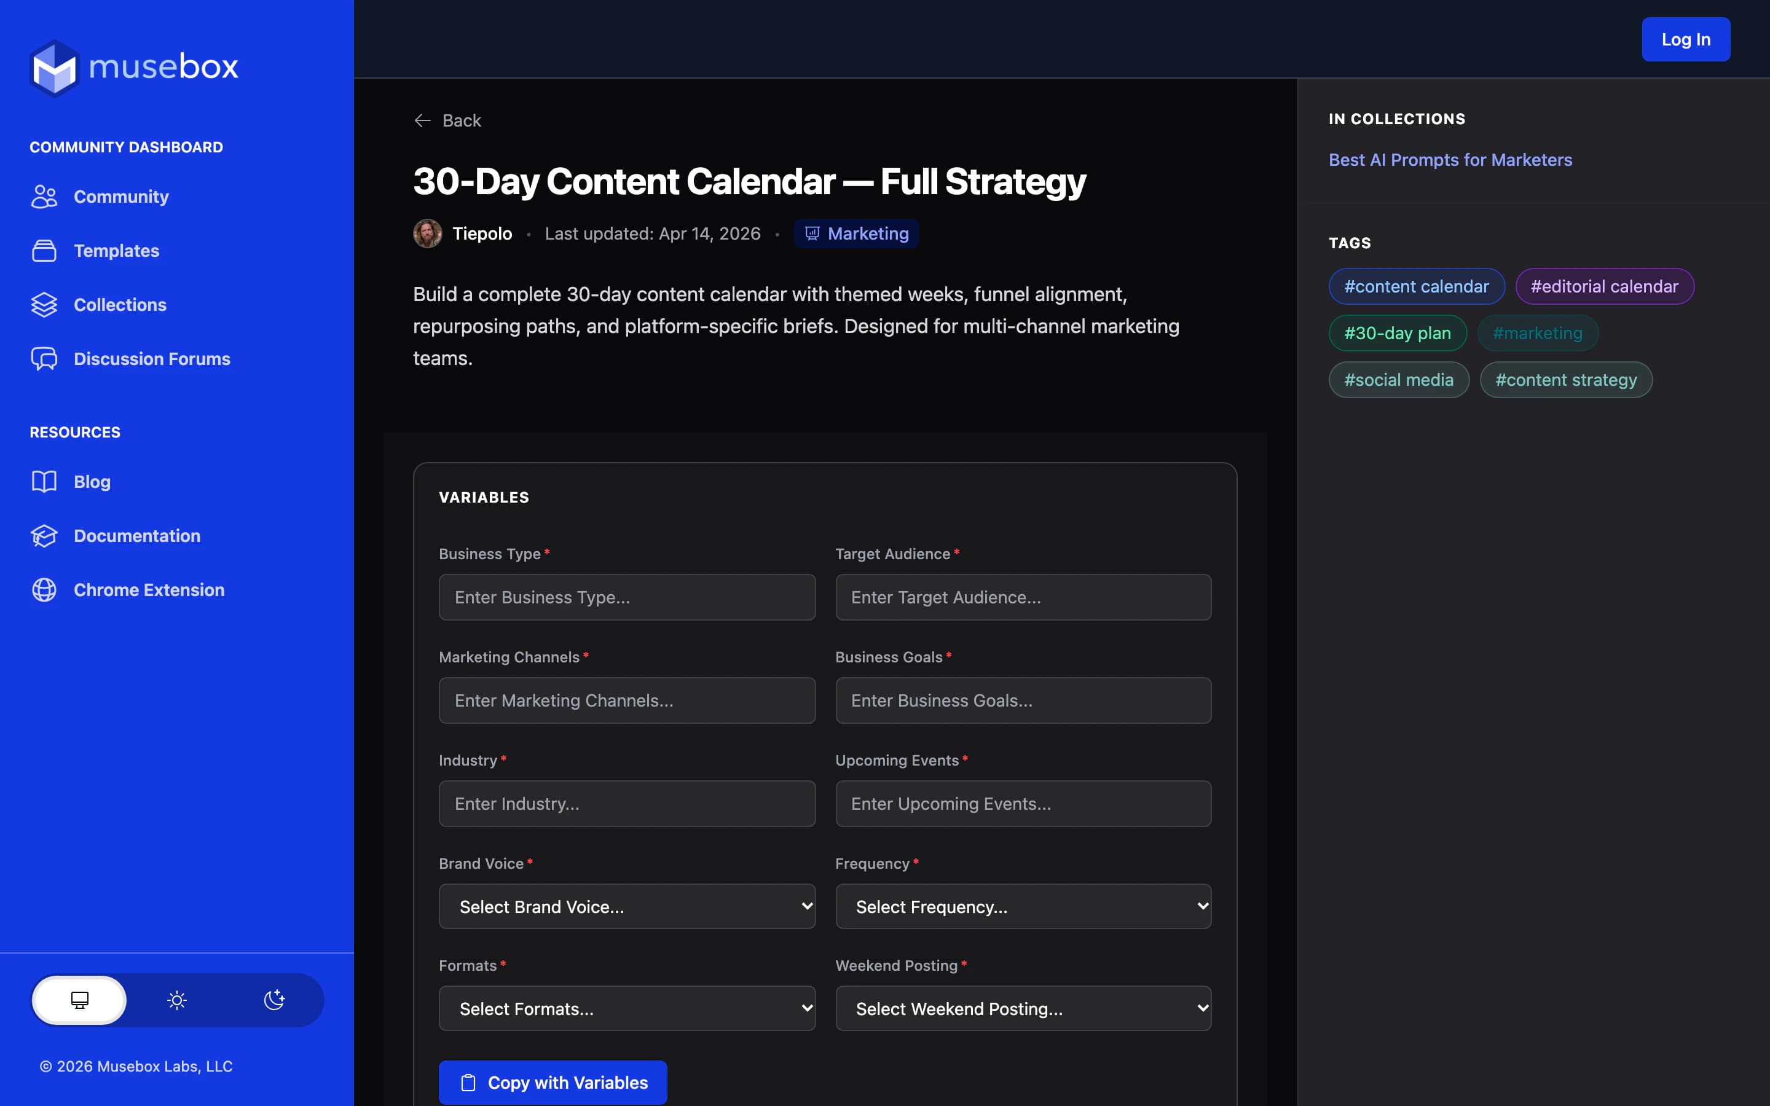Select the #editorial calendar tag
This screenshot has width=1770, height=1106.
pyautogui.click(x=1604, y=287)
